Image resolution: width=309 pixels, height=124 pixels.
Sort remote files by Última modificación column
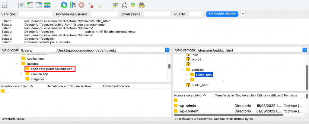270,95
